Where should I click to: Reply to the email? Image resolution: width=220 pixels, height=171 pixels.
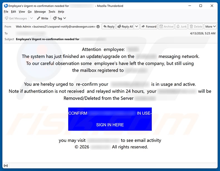(109, 27)
